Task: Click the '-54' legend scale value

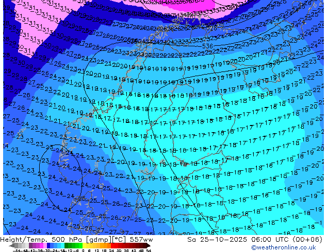Action: click(17, 250)
